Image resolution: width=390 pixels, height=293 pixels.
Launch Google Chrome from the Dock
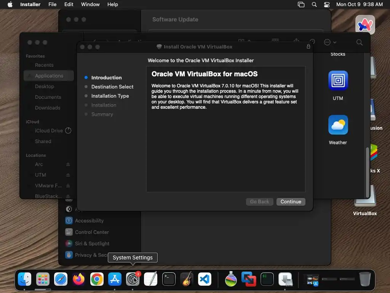[x=97, y=279]
